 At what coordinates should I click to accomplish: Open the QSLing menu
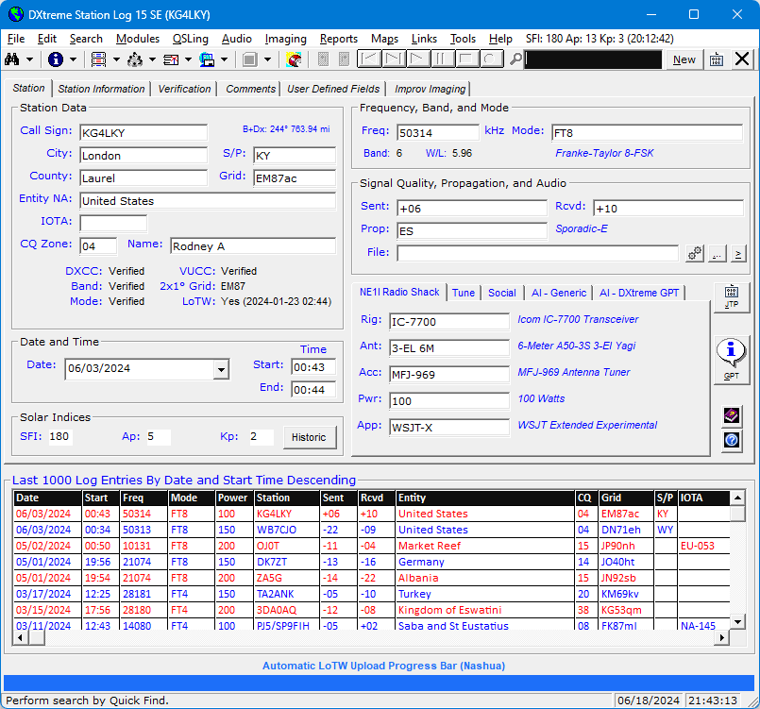click(190, 39)
